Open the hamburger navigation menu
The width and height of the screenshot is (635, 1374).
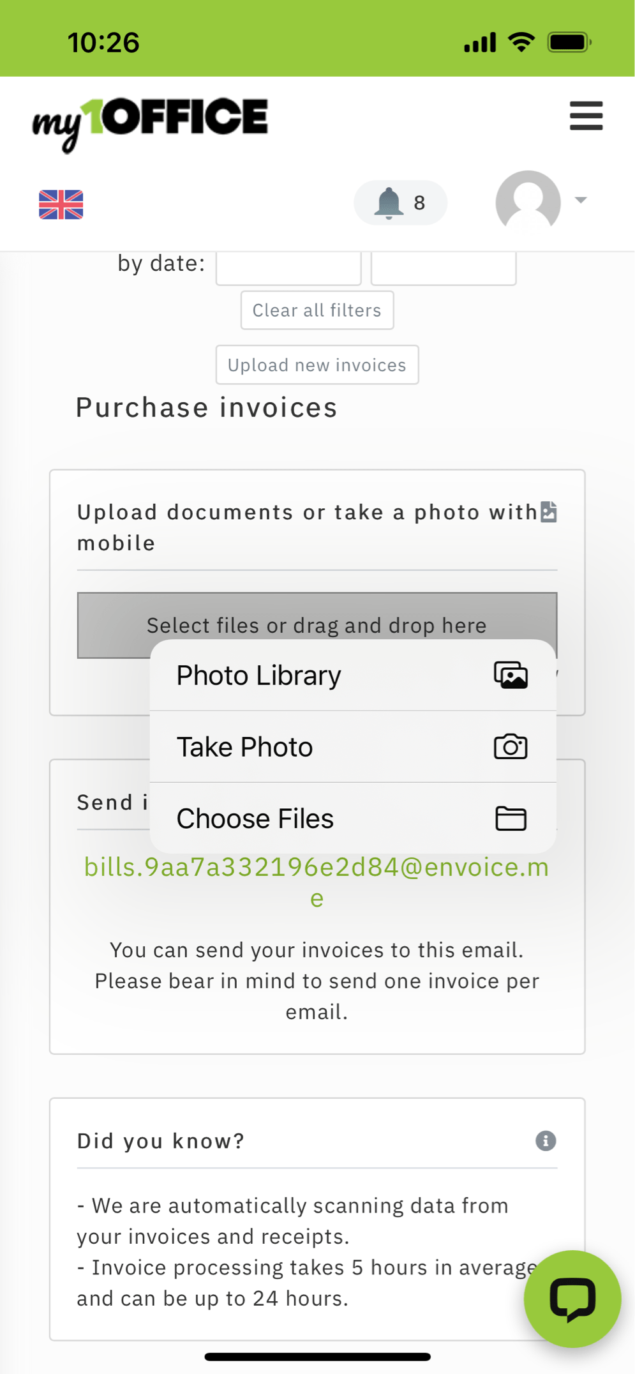(586, 116)
